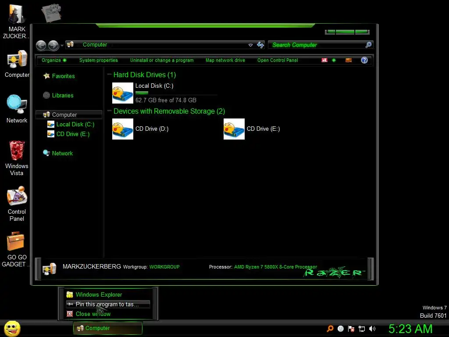Choose Pin this program to taskbar
449x337 pixels.
[x=108, y=305]
